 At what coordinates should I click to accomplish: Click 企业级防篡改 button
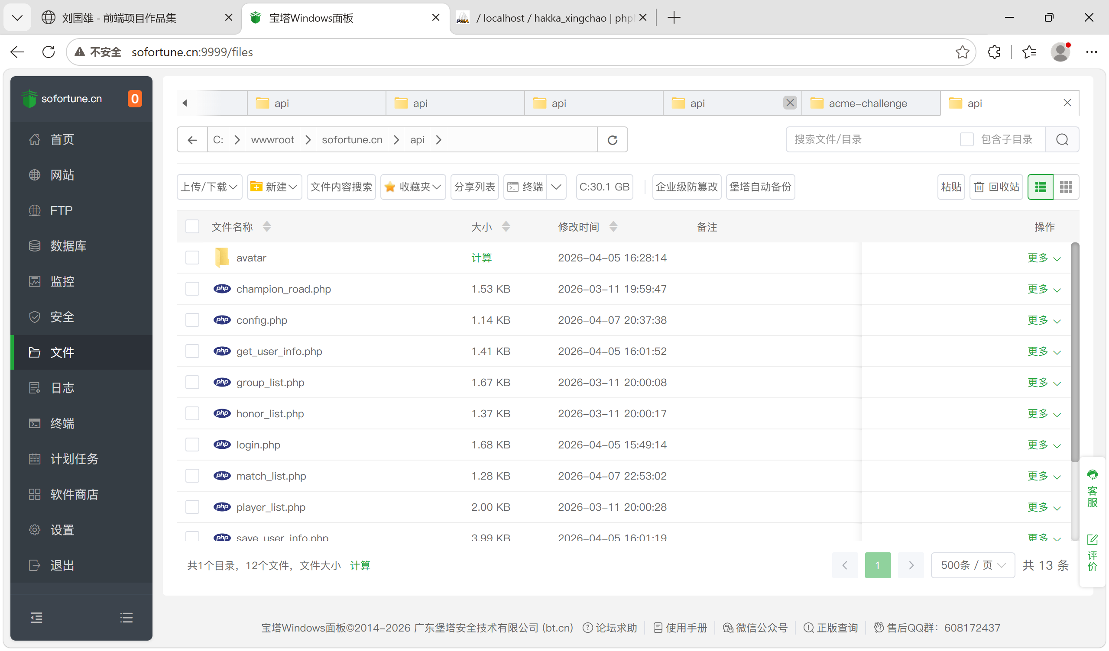[687, 187]
